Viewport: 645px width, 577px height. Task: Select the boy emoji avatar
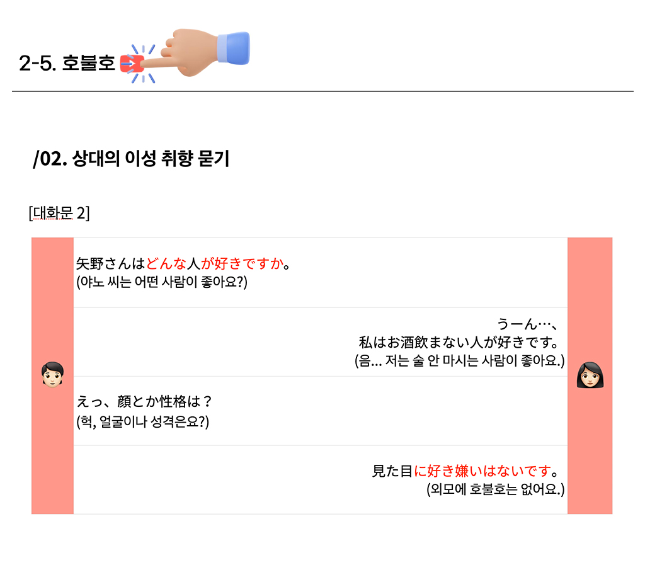[52, 375]
